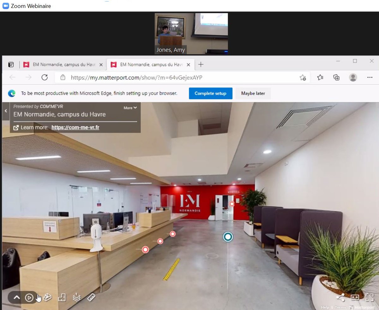Image resolution: width=379 pixels, height=310 pixels.
Task: Switch to Matterport dollhouse view
Action: point(47,297)
